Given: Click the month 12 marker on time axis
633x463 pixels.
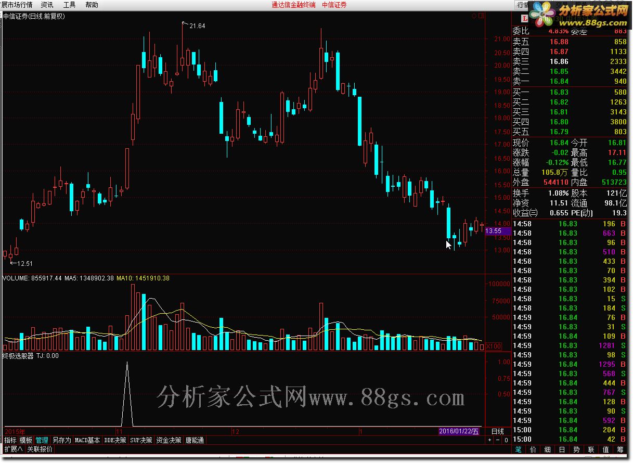Looking at the screenshot, I should (x=236, y=432).
